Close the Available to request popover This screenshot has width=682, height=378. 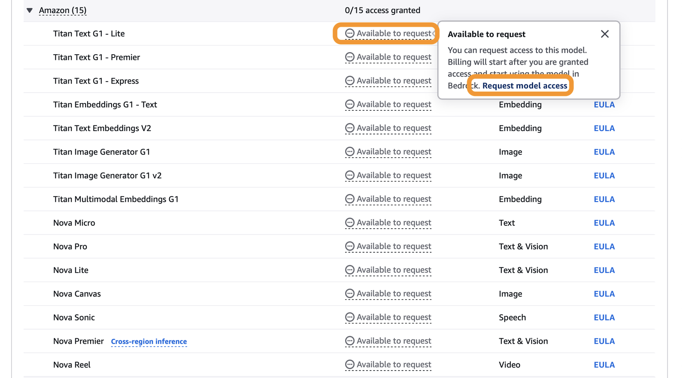click(x=605, y=34)
